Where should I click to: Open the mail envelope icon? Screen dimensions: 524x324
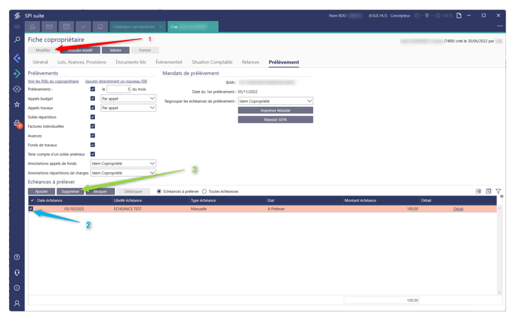pos(49,26)
